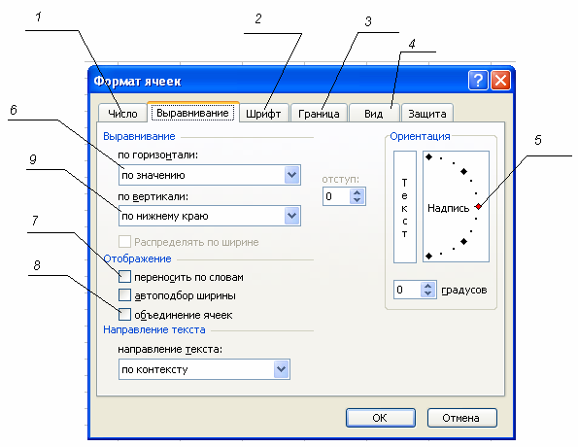Check the объединение ячеек checkbox

point(124,315)
